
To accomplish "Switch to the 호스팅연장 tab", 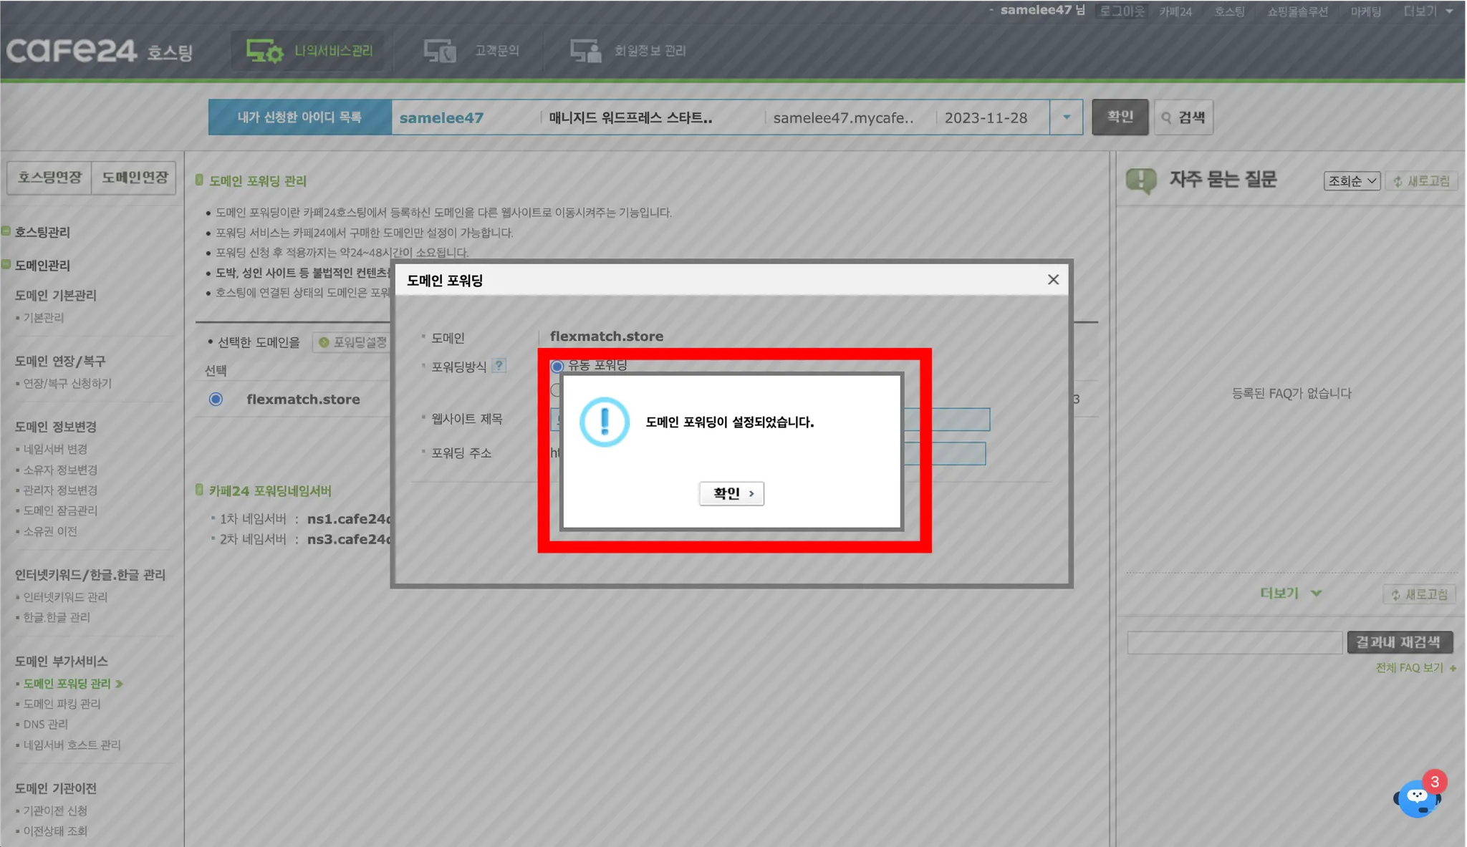I will point(49,178).
